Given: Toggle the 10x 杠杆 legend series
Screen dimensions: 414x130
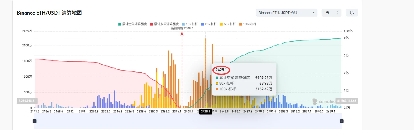Looking at the screenshot, I should 190,24.
